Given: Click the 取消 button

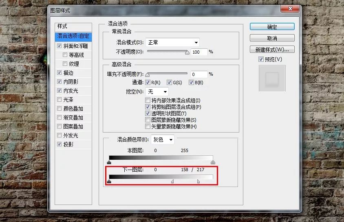Looking at the screenshot, I should tap(272, 38).
